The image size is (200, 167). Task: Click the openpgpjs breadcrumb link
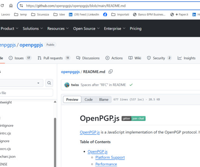[x=70, y=72]
